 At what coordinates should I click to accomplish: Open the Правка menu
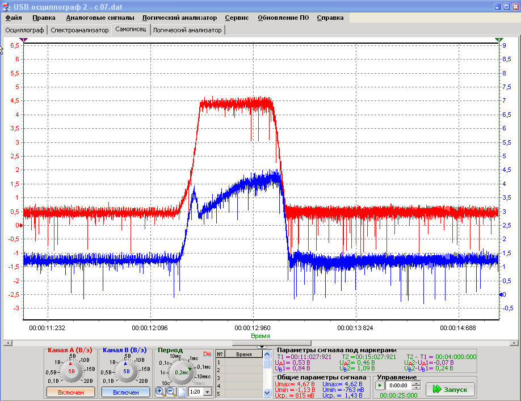click(44, 18)
